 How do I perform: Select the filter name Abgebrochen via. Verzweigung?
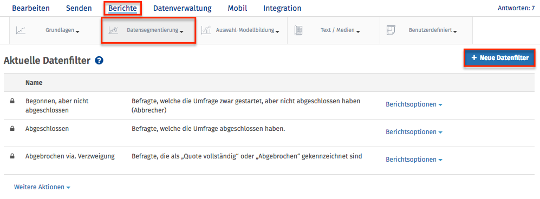click(x=70, y=156)
